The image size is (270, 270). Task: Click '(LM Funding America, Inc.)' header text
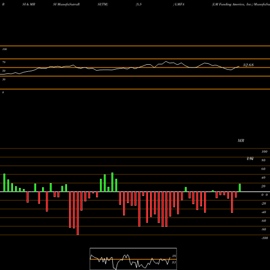click(233, 4)
